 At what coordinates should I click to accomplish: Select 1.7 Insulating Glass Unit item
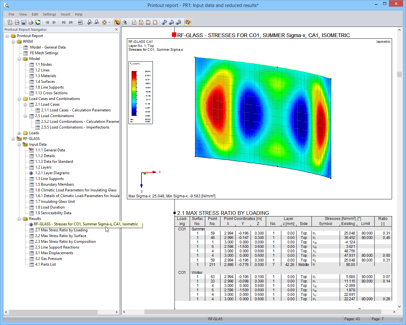(x=55, y=202)
